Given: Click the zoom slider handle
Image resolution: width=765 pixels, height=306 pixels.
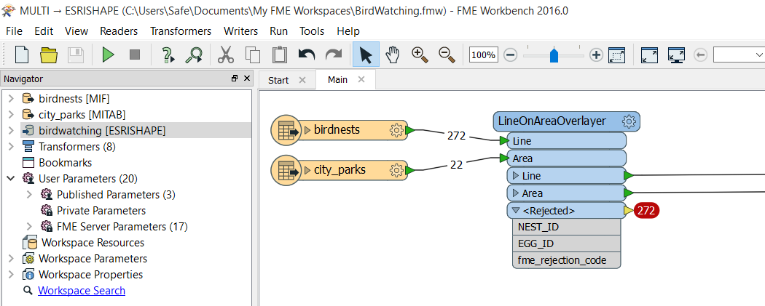Looking at the screenshot, I should tap(554, 55).
